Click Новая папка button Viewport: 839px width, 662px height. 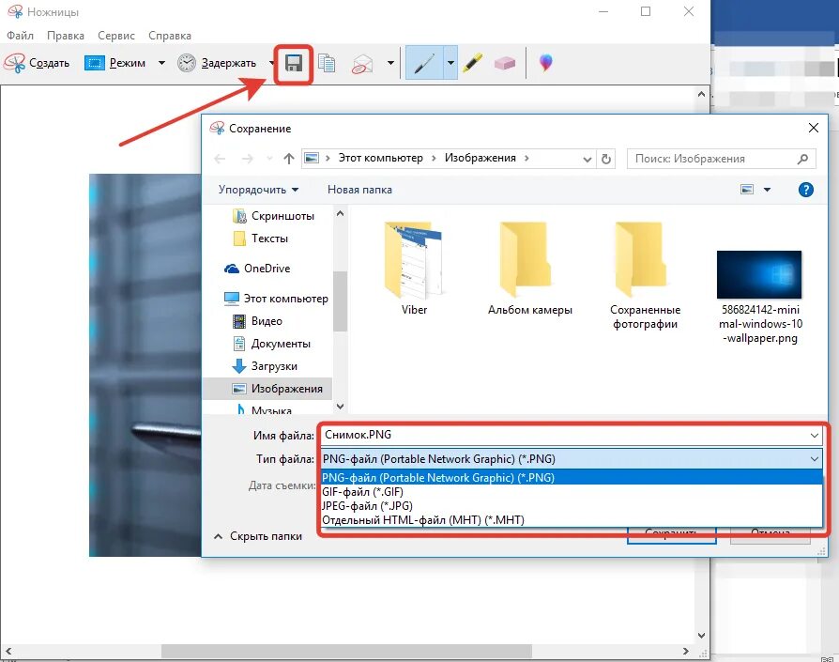[x=359, y=190]
